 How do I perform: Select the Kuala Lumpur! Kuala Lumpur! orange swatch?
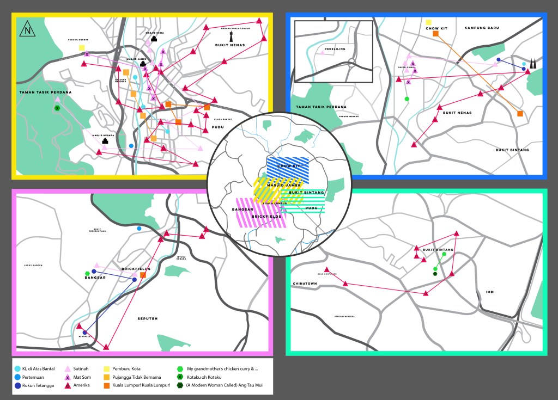106,385
